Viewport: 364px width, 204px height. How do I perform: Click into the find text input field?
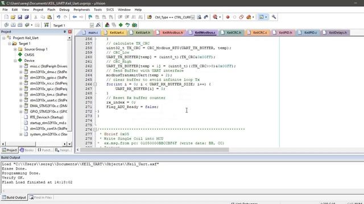coord(172,18)
